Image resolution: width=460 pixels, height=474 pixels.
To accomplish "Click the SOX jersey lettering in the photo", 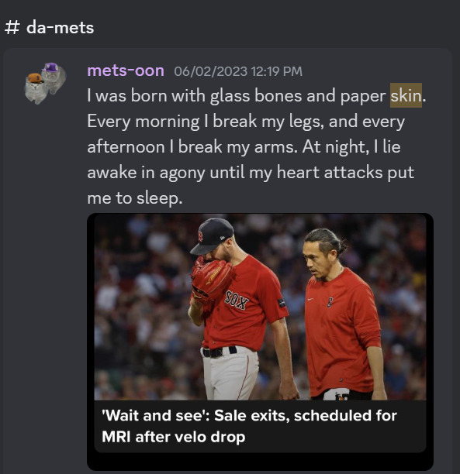I will (237, 301).
